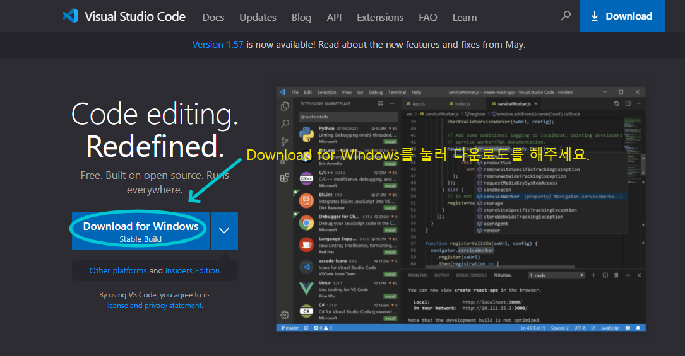
Task: Open the site search magnifier icon
Action: tap(565, 16)
